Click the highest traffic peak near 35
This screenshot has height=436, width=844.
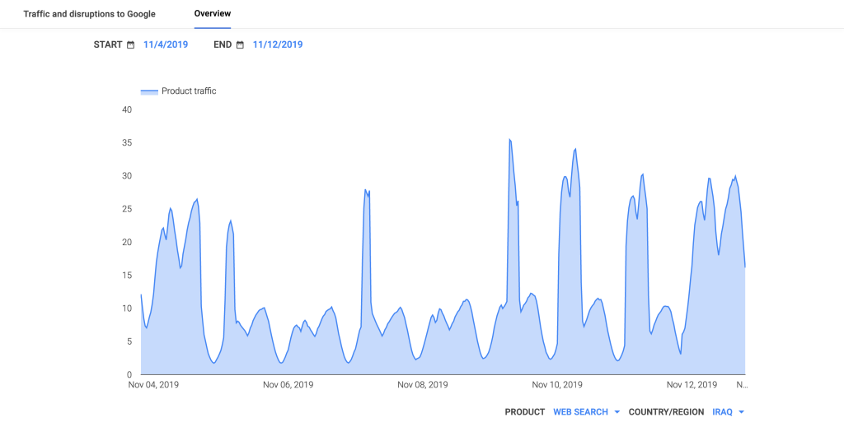[509, 140]
